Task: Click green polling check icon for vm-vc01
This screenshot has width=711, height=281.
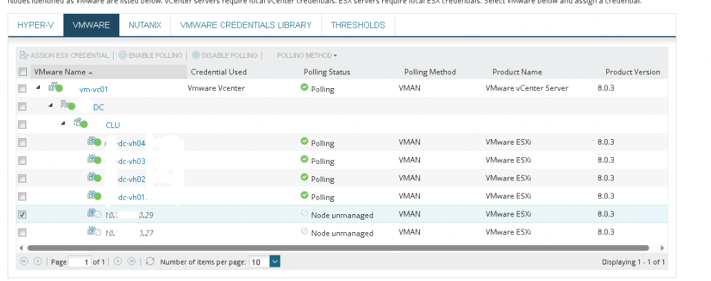Action: (x=304, y=87)
